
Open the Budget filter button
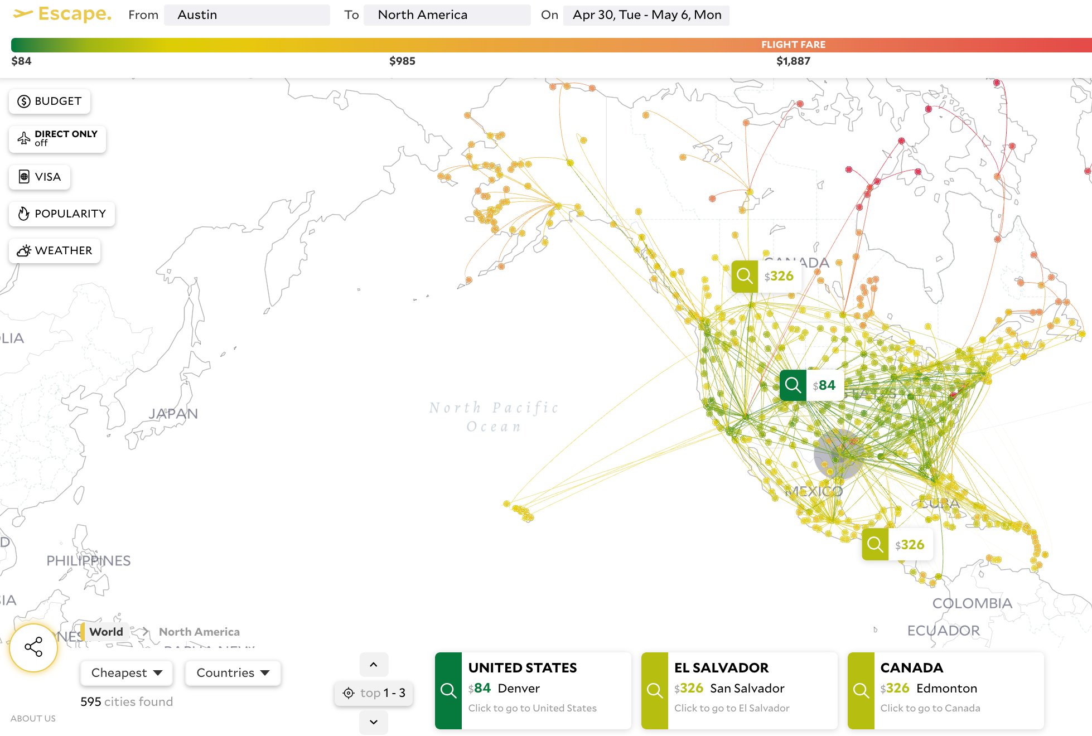click(50, 101)
